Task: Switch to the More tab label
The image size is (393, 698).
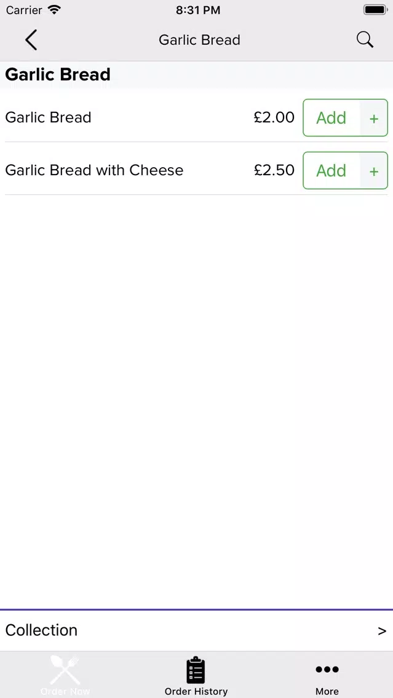Action: tap(327, 691)
